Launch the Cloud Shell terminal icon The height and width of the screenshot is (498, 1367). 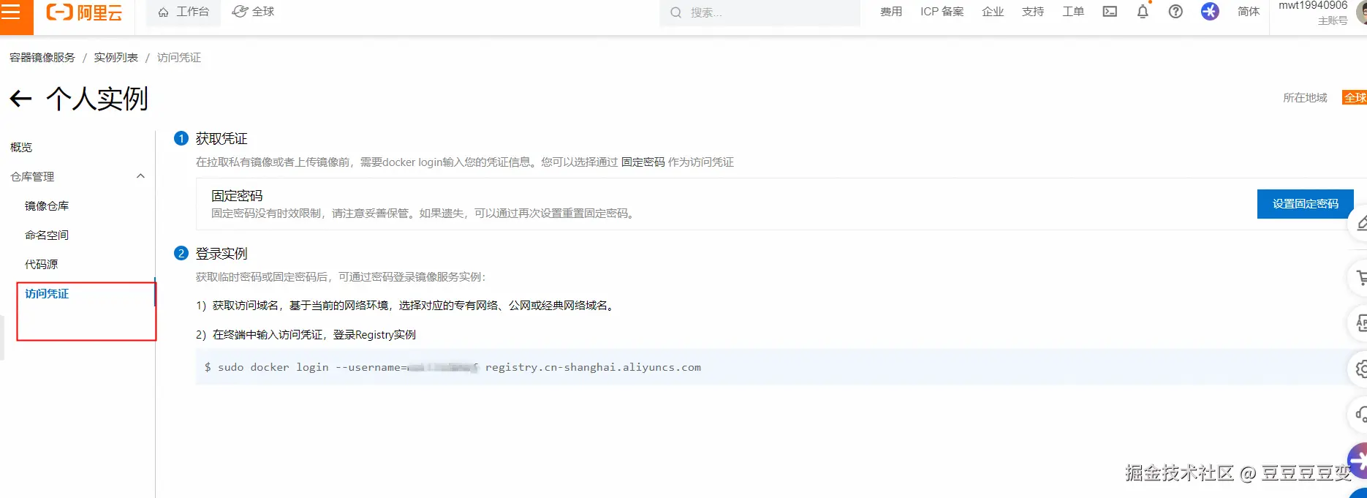(x=1110, y=12)
